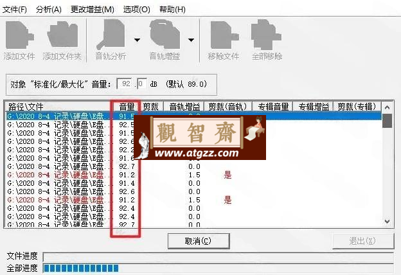Expand the dropdown arrow beside 音轨分析
This screenshot has height=275, width=401.
click(x=138, y=40)
